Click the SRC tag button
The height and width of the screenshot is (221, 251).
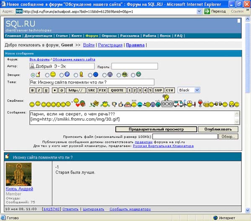(x=92, y=90)
